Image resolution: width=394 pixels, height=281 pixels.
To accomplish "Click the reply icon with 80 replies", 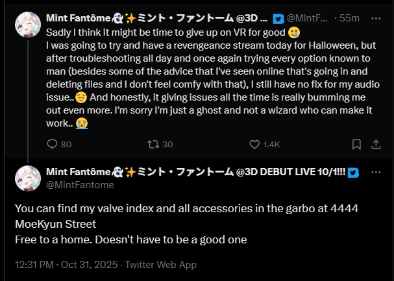I will pyautogui.click(x=52, y=144).
